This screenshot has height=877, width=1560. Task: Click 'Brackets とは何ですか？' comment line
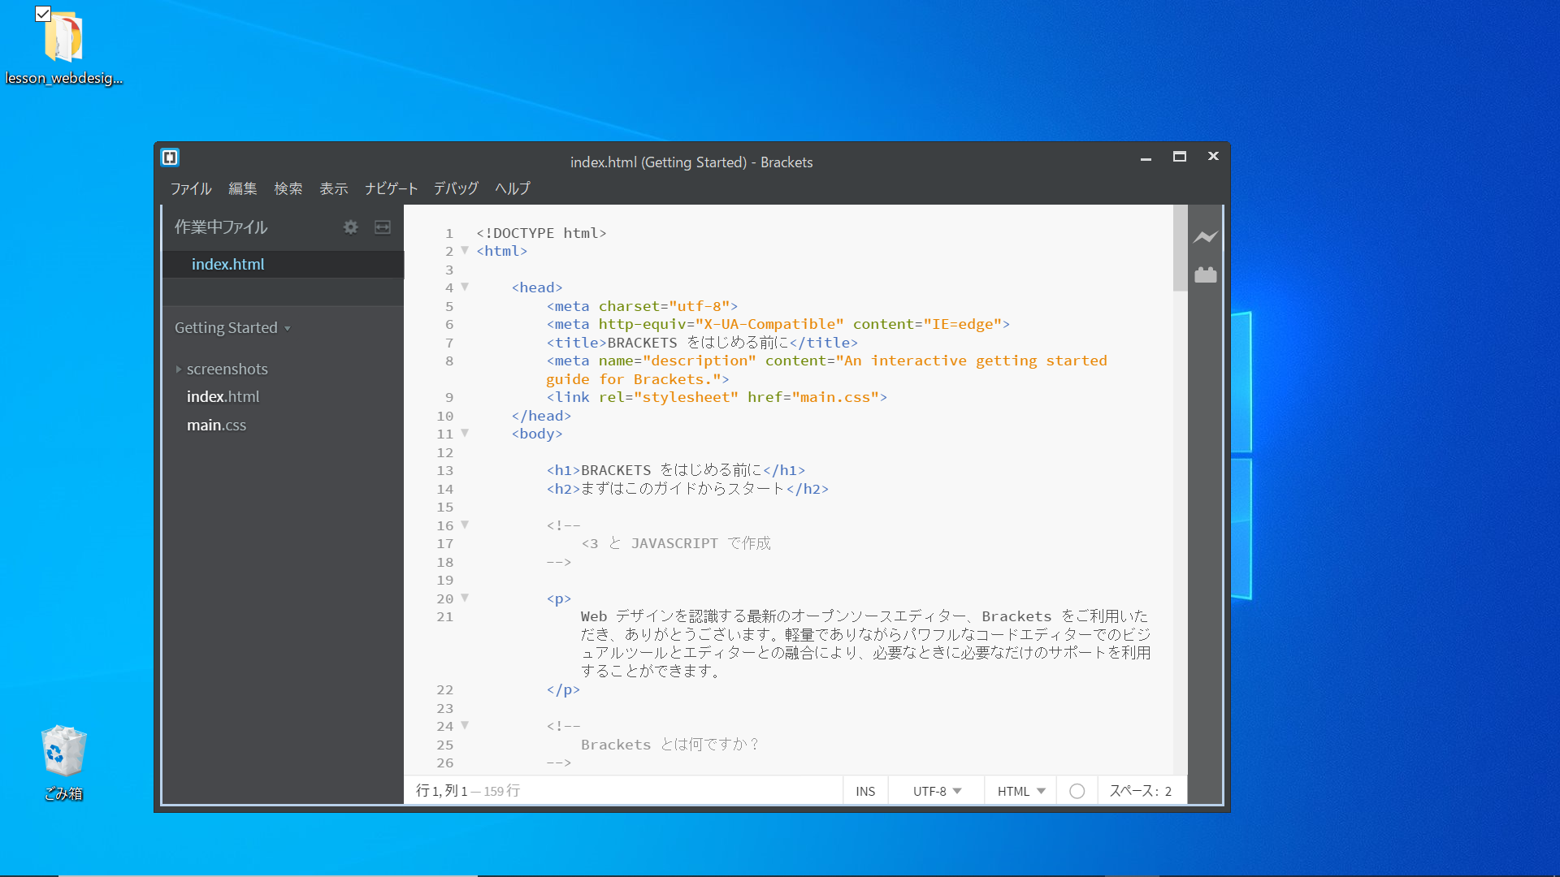[669, 745]
